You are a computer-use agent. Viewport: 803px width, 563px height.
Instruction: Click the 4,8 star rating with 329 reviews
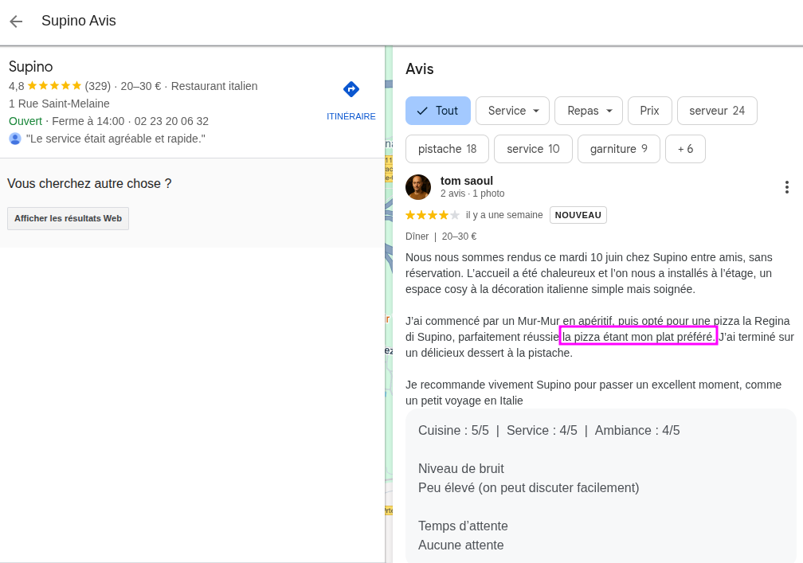click(x=60, y=86)
